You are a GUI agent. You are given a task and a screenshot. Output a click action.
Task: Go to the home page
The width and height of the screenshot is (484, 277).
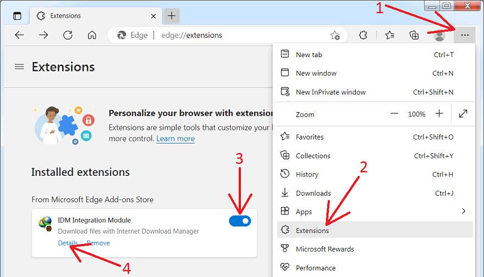92,35
